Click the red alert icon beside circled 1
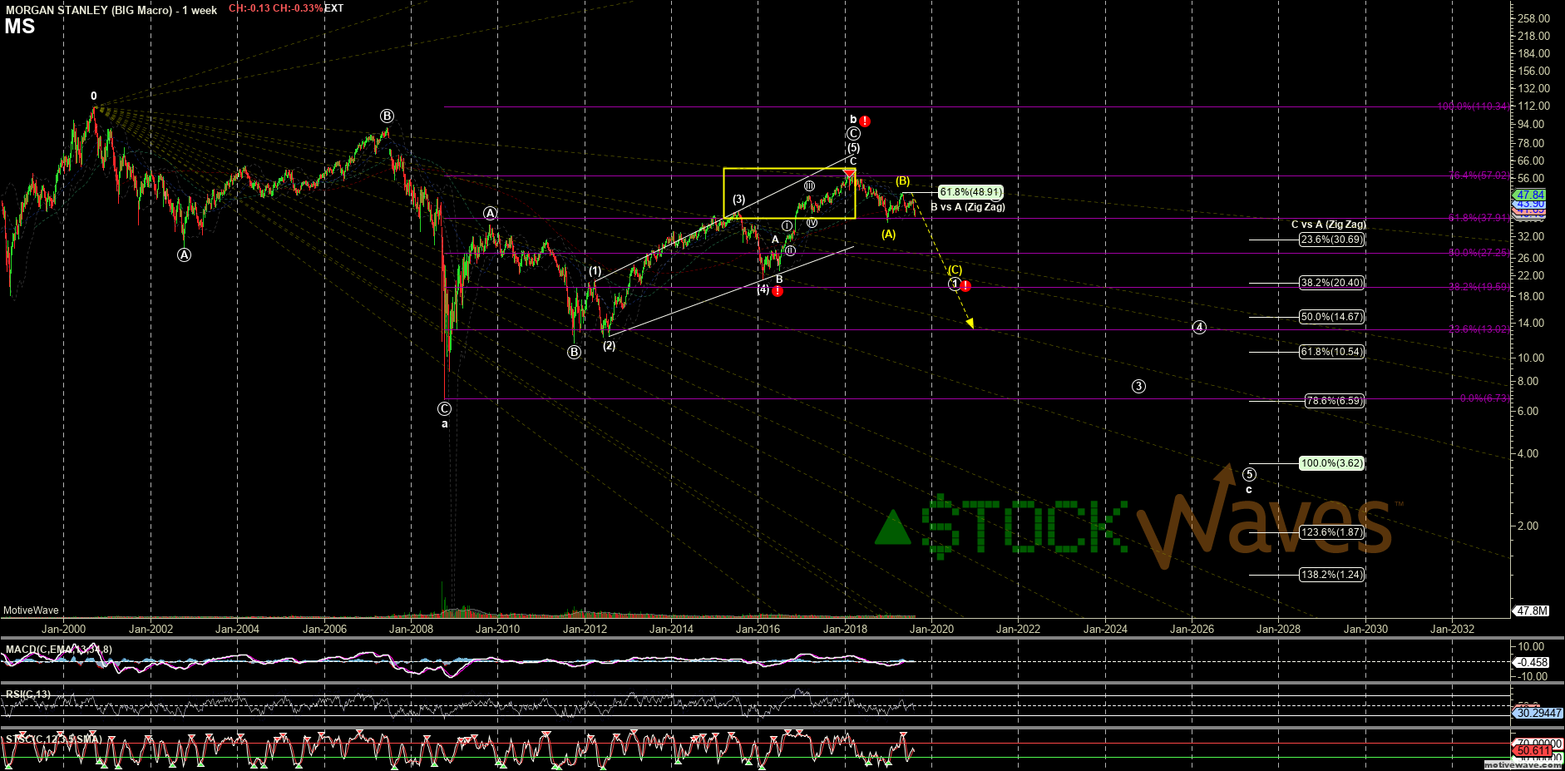Image resolution: width=1565 pixels, height=771 pixels. click(x=965, y=286)
